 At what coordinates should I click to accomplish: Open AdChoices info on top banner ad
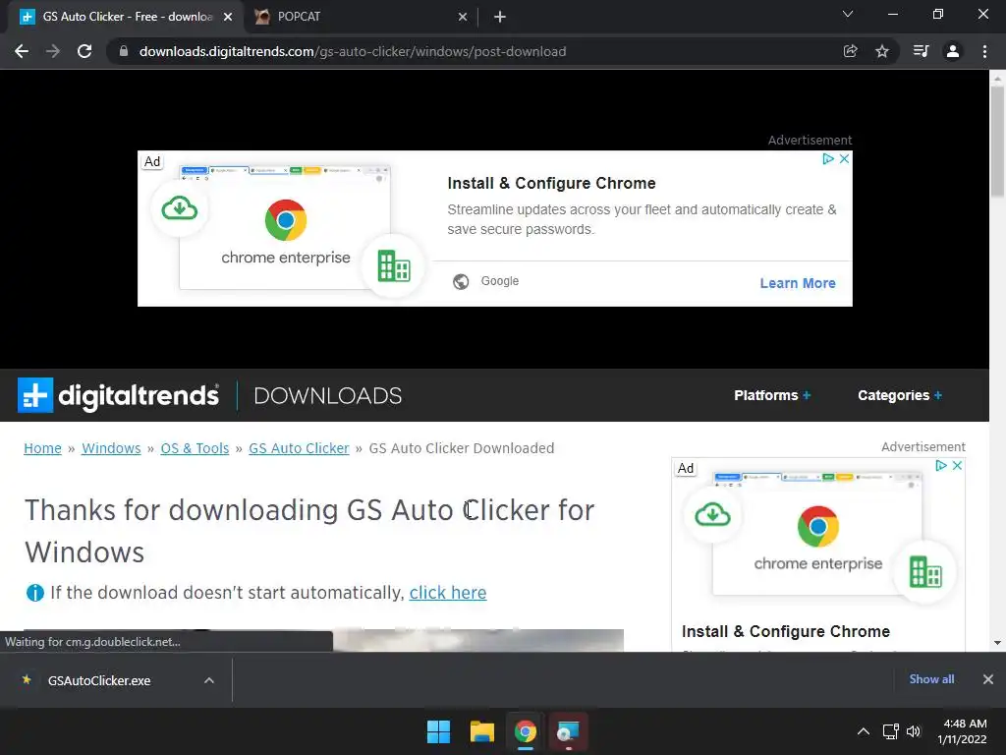point(828,158)
